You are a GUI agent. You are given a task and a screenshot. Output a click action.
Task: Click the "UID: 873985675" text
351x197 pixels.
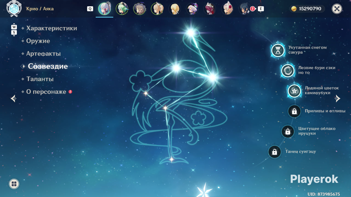point(324,194)
